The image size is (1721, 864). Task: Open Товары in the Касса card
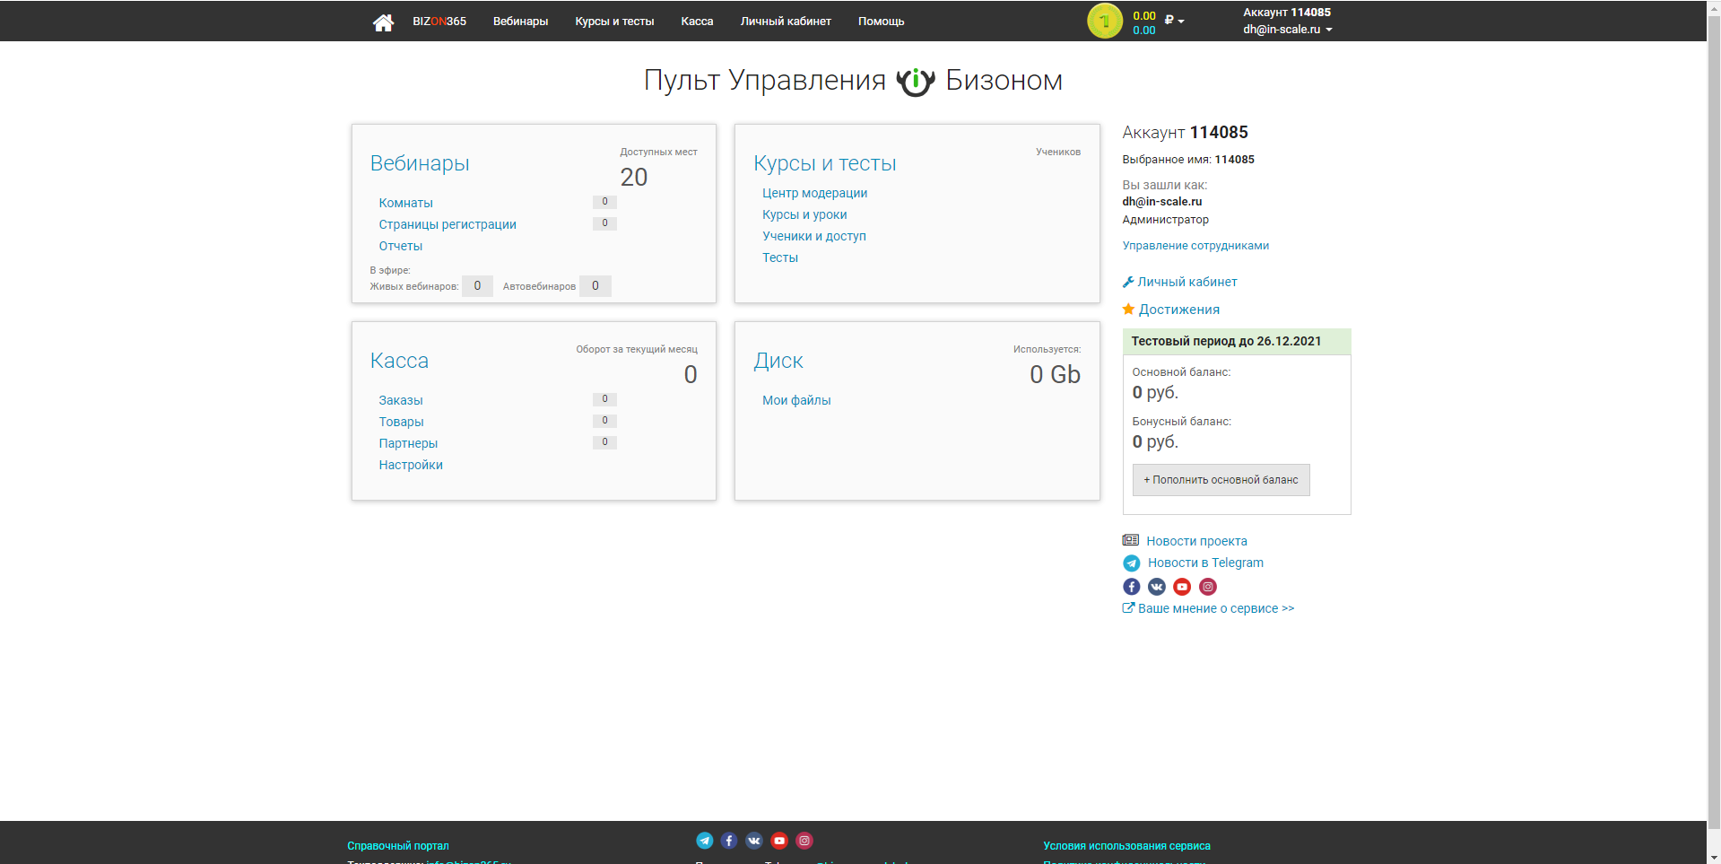(x=401, y=422)
